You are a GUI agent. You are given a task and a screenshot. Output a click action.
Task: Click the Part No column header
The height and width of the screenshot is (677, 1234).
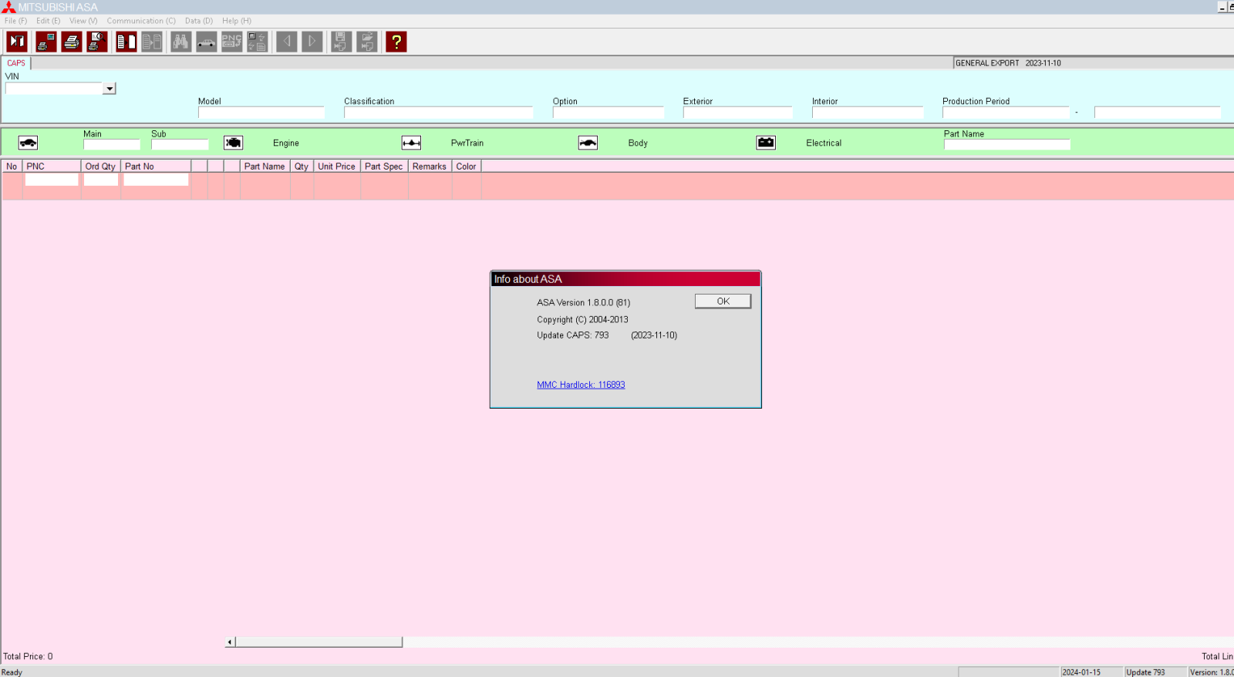click(x=156, y=167)
